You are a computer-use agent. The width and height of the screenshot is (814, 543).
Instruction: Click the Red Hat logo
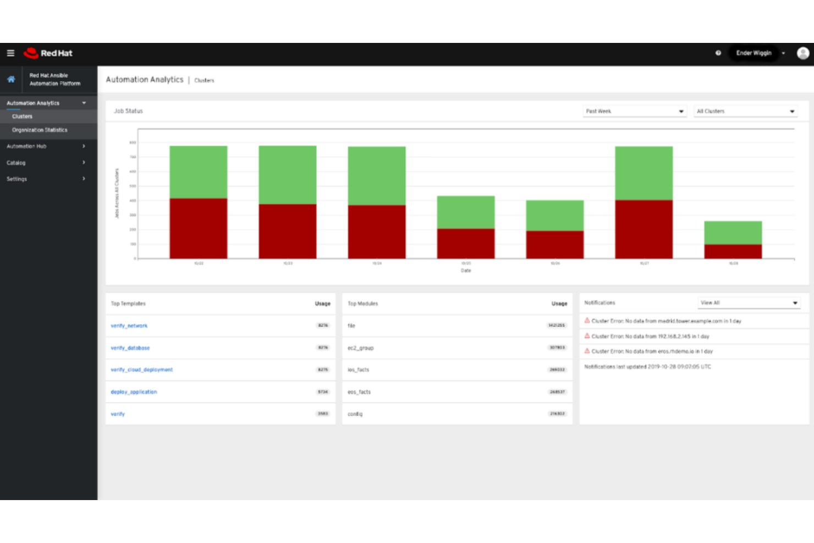(48, 53)
